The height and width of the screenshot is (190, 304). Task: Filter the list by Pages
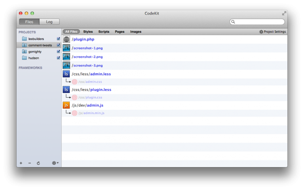click(120, 32)
